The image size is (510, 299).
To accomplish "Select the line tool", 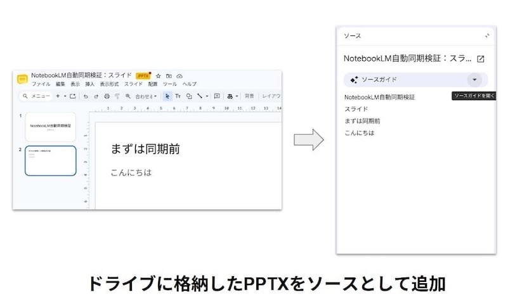I will click(200, 96).
